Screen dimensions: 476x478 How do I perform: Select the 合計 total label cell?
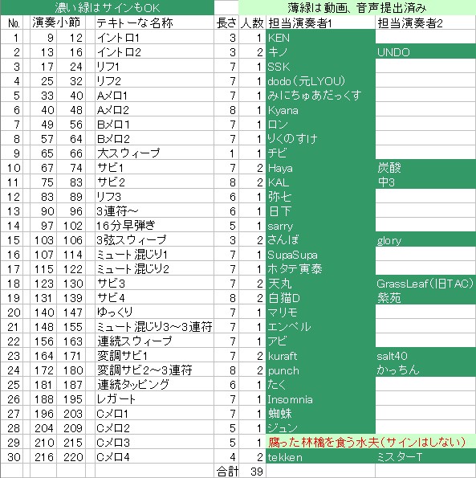[x=226, y=472]
